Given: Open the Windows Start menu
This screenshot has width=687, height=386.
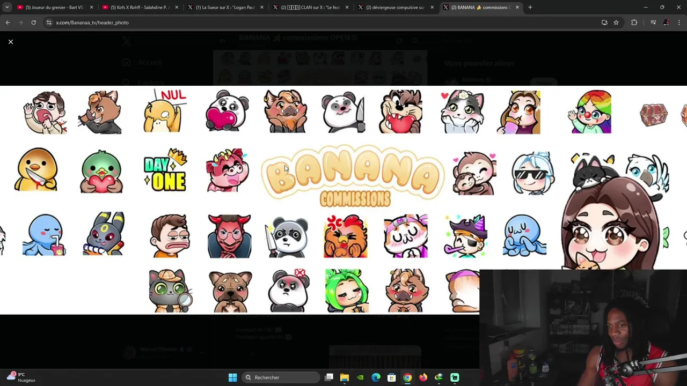Looking at the screenshot, I should (x=232, y=377).
